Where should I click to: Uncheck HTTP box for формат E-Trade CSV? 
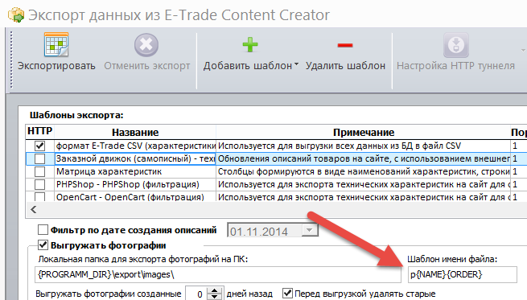(39, 146)
